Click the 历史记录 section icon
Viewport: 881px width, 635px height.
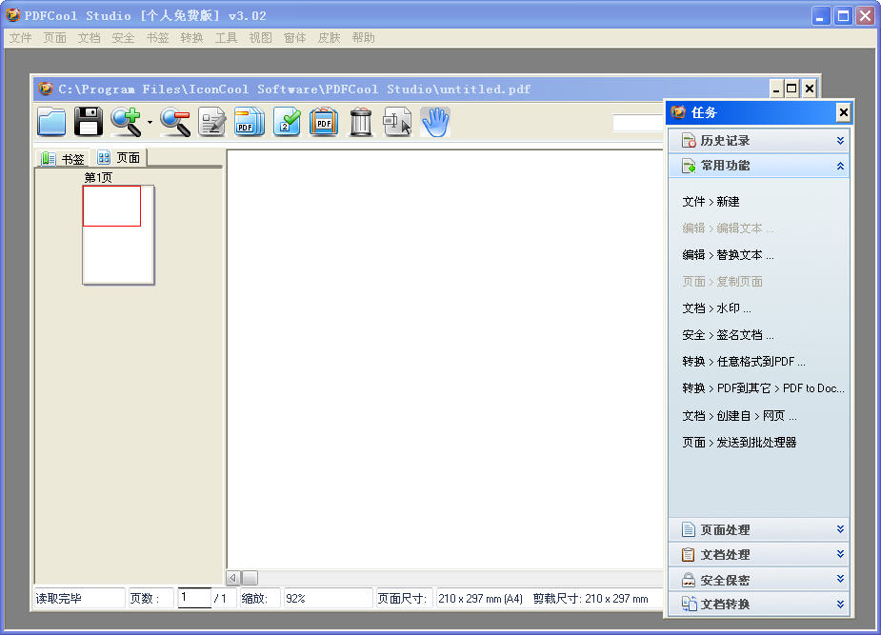tap(689, 140)
